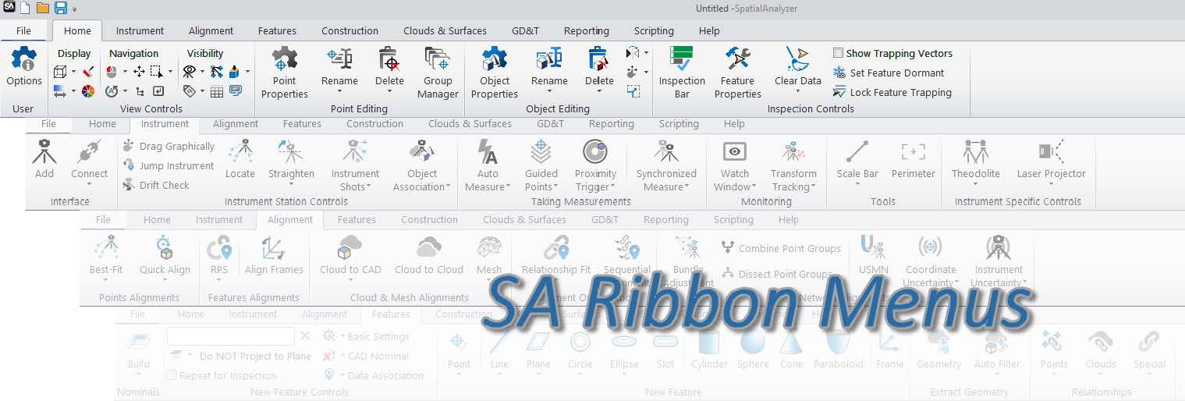Open the Inspection Bar

tap(681, 60)
